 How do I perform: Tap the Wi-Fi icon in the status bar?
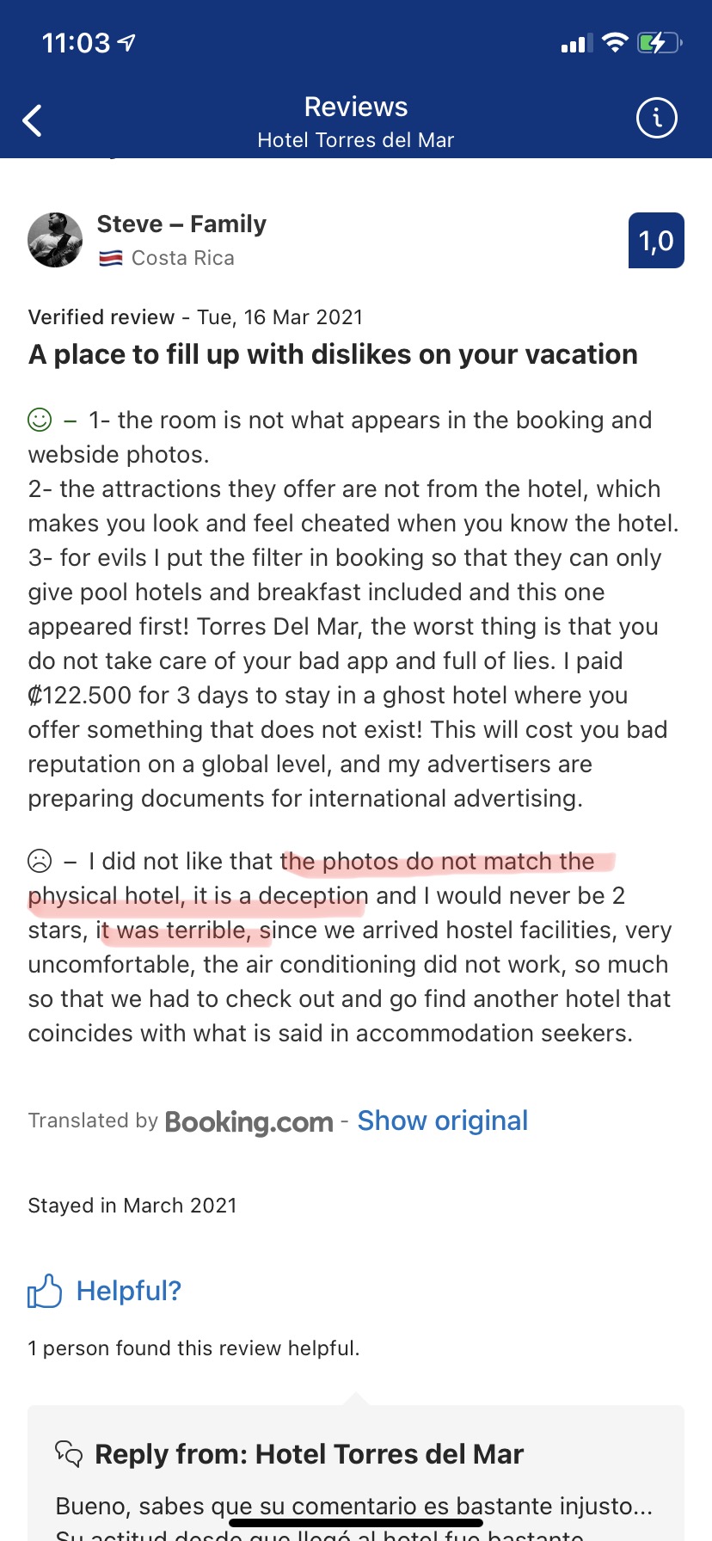(614, 42)
